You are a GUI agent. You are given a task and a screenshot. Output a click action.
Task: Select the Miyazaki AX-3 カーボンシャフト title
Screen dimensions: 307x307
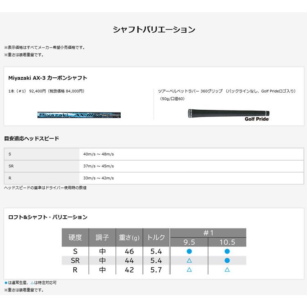point(47,78)
